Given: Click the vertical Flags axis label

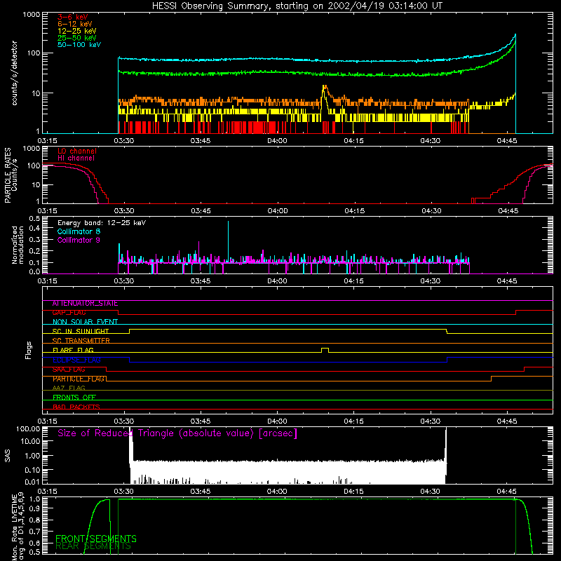Looking at the screenshot, I should coord(29,350).
